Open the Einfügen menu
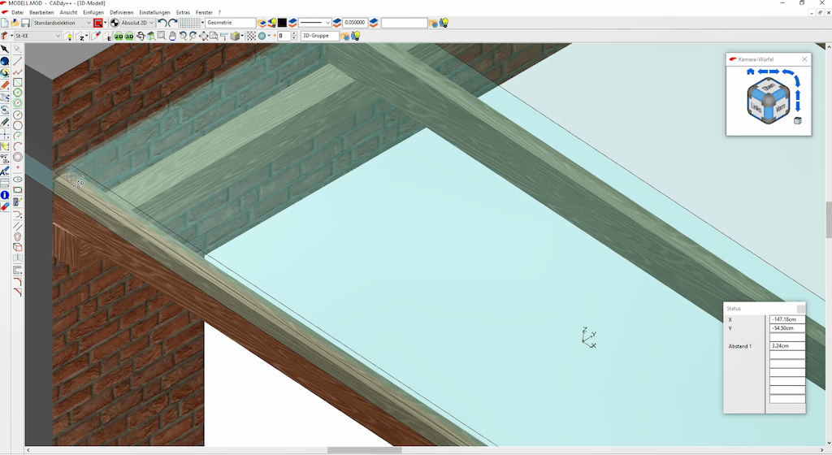The height and width of the screenshot is (455, 832). 92,12
